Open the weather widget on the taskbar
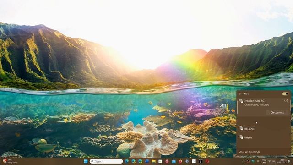This screenshot has width=293, height=165. tap(10, 161)
